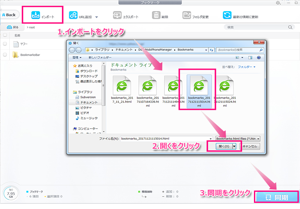Click the 検索 search field
Viewport: 300px width, 209px height.
click(259, 27)
